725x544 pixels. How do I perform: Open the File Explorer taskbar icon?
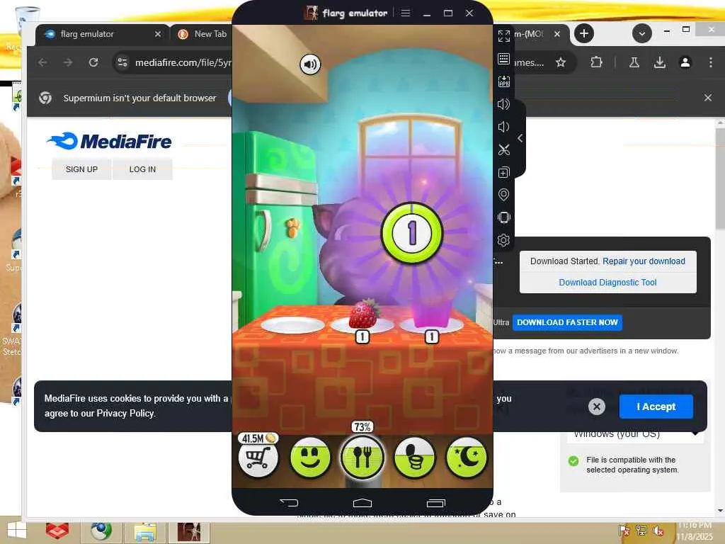pos(144,531)
